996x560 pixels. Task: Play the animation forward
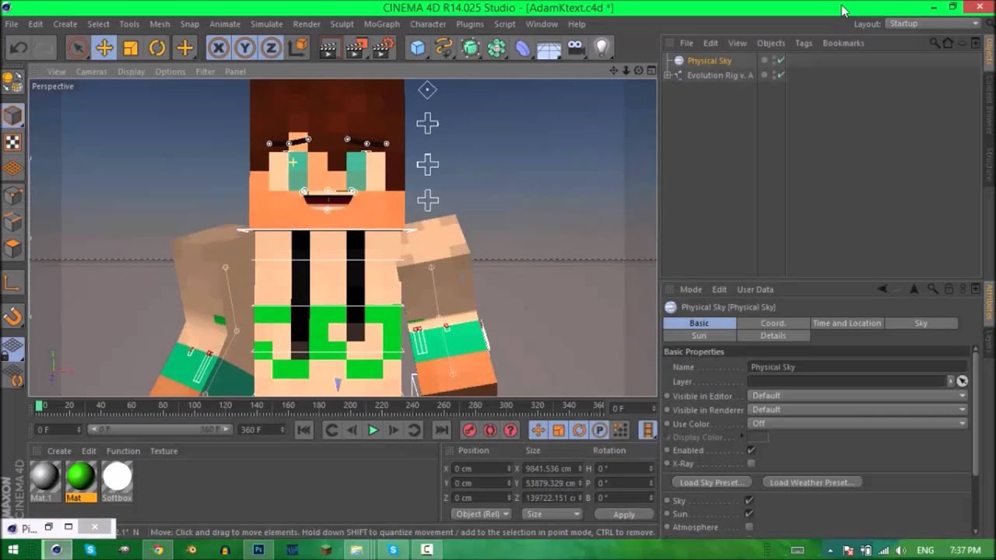(373, 430)
